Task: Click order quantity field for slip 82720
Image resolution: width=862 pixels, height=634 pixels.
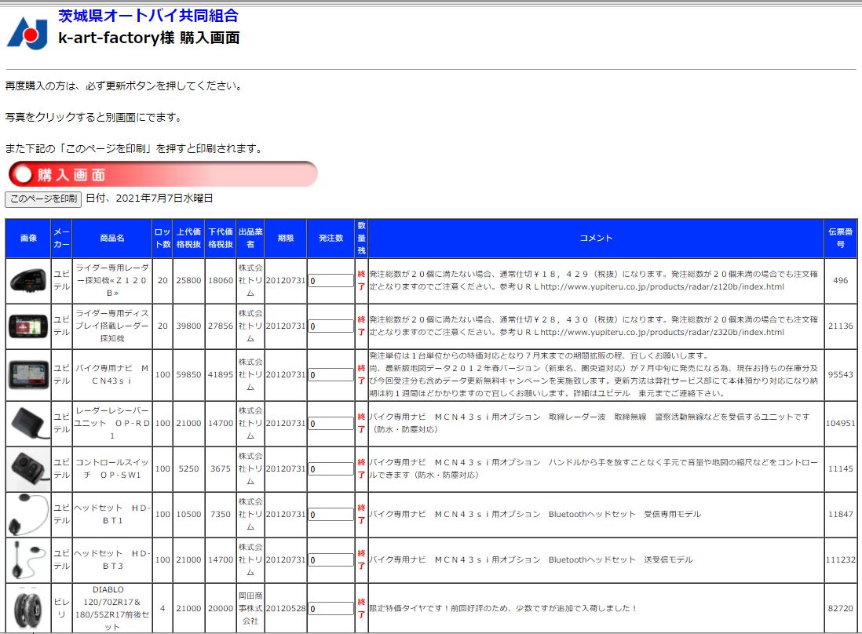Action: pos(331,609)
